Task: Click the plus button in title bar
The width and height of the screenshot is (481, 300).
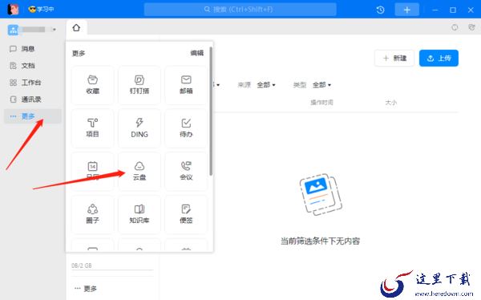Action: [x=406, y=10]
